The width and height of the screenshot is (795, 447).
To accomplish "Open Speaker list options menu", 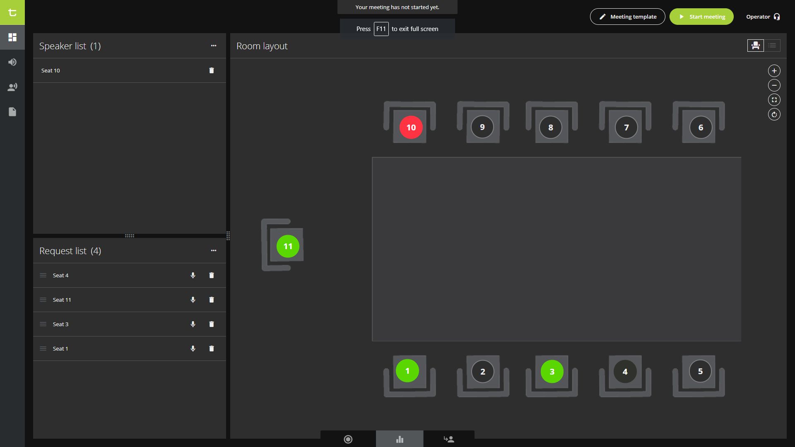I will (x=214, y=46).
